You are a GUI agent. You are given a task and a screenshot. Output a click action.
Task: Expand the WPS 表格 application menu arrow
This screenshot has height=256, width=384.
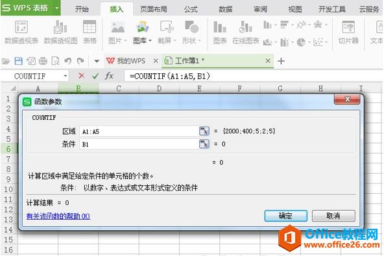pos(57,8)
